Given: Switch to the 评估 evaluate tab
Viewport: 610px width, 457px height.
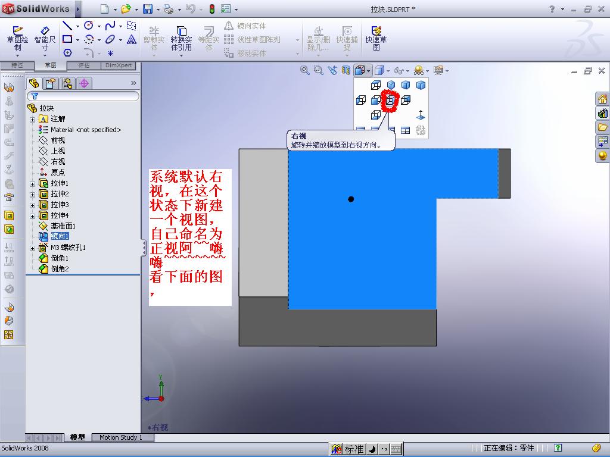Looking at the screenshot, I should (84, 65).
